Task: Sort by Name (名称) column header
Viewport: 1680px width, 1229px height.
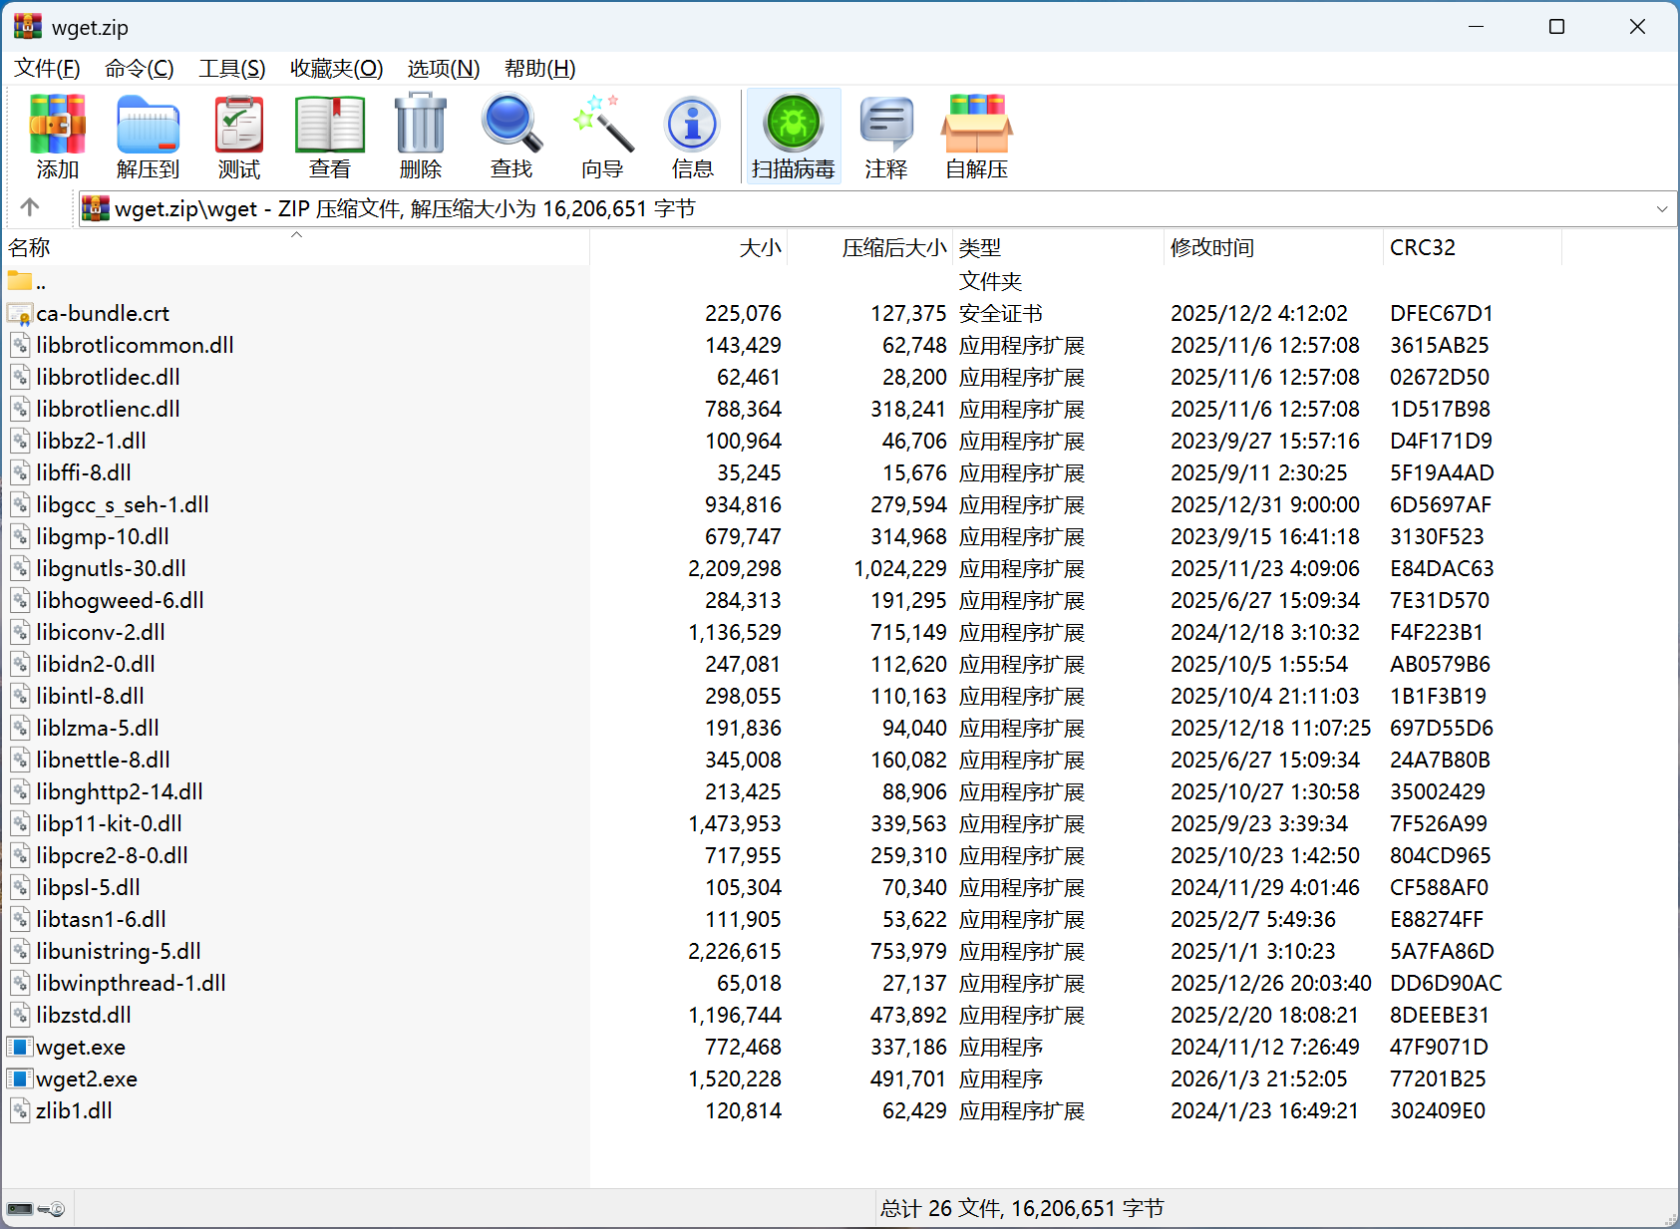Action: pos(296,247)
